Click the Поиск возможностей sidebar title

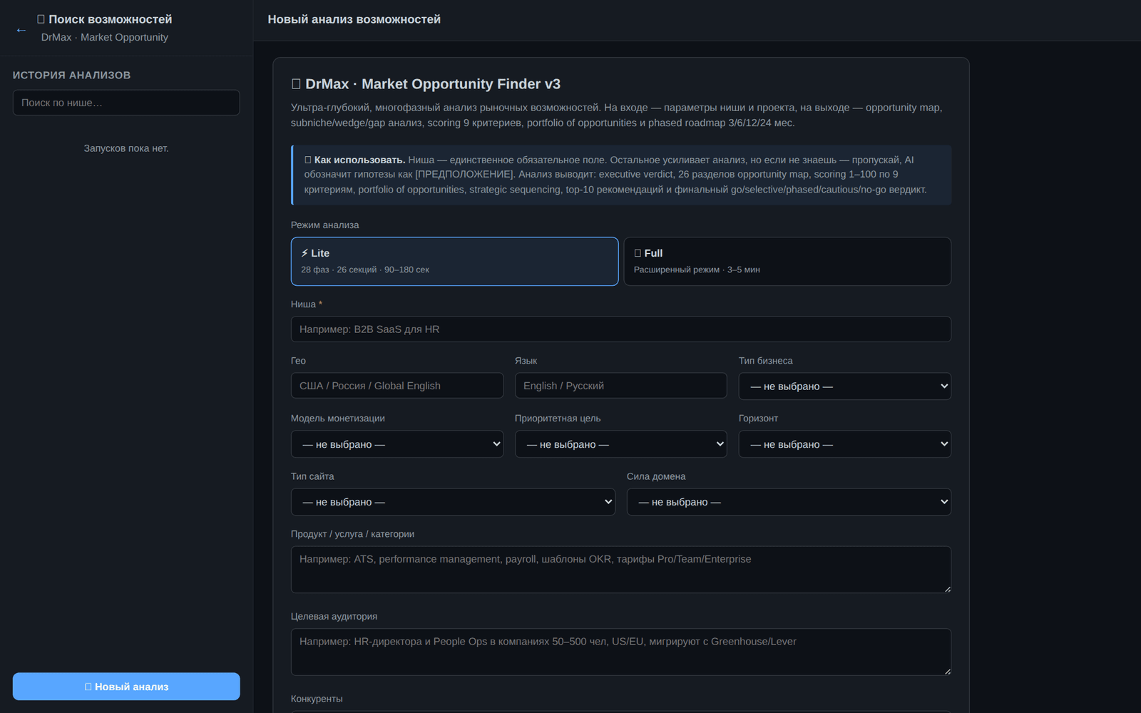(x=110, y=19)
